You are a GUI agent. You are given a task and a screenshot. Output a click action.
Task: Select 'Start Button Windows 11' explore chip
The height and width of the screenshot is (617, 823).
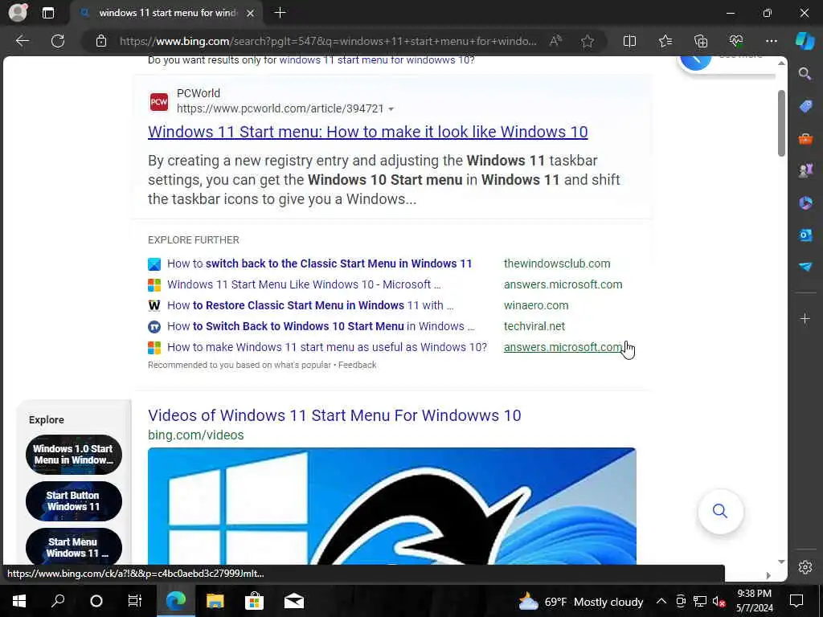[73, 501]
